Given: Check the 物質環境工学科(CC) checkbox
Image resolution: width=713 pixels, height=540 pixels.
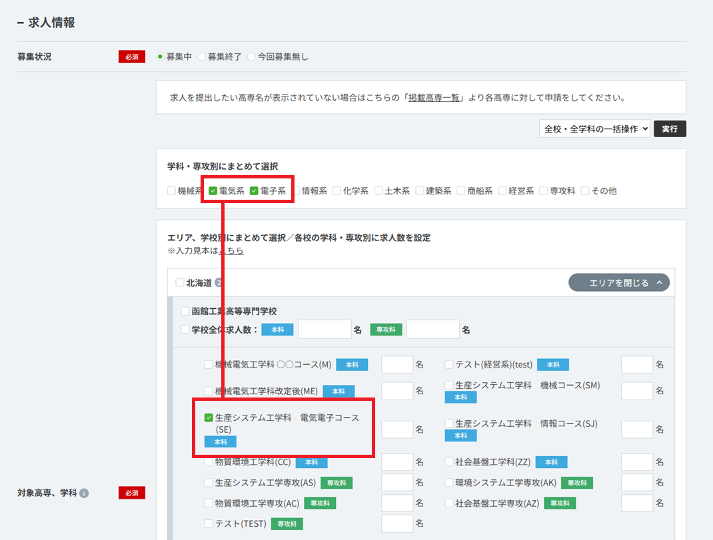Looking at the screenshot, I should tap(209, 462).
